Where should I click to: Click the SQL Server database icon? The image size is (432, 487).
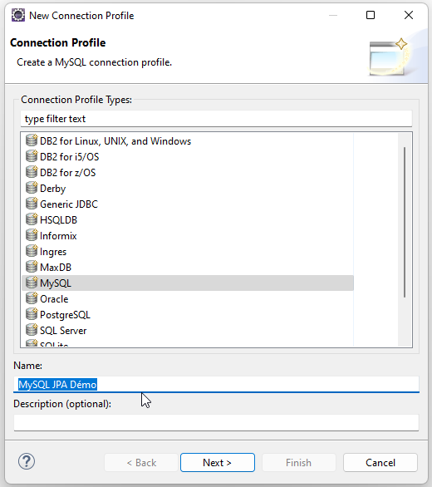(x=32, y=330)
